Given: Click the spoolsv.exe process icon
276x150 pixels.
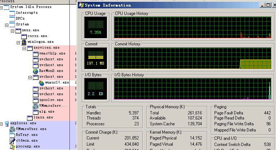Looking at the screenshot, I should click(x=35, y=100).
